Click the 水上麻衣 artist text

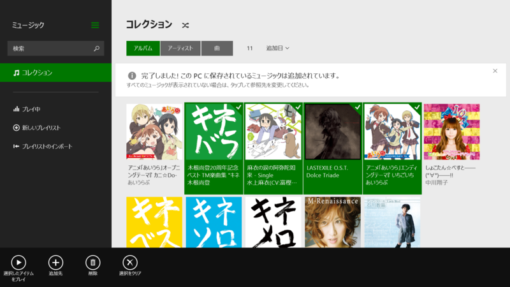point(272,182)
